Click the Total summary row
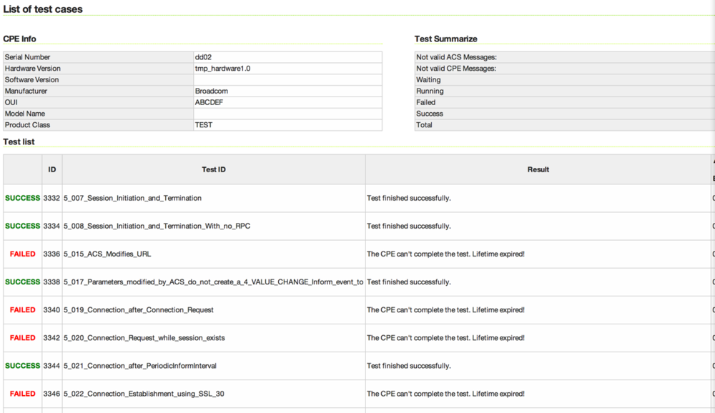The width and height of the screenshot is (715, 413). (565, 125)
